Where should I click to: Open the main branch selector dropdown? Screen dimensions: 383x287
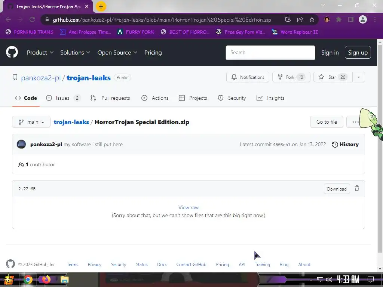(31, 122)
